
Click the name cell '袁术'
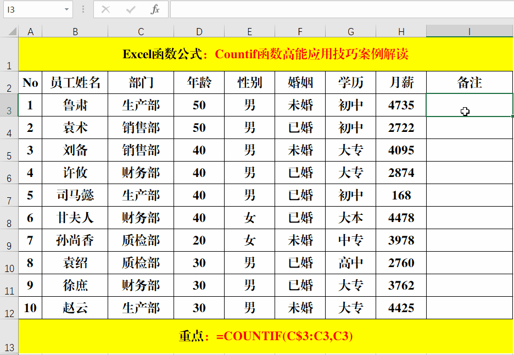click(75, 127)
